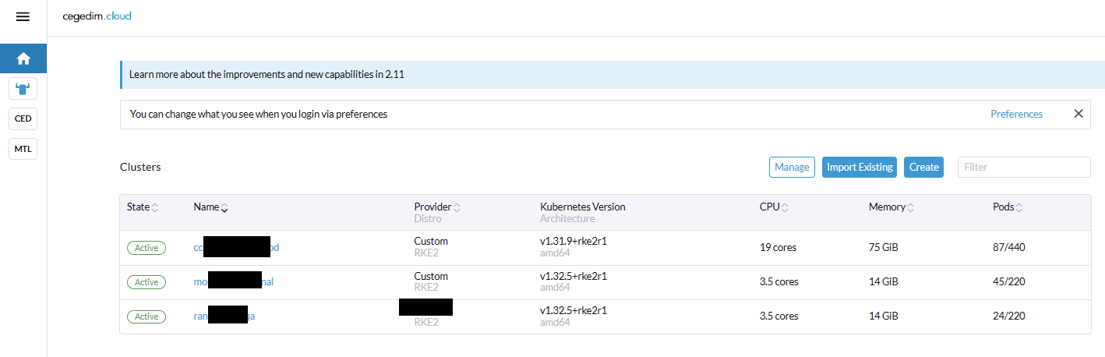The image size is (1105, 357).
Task: Open the MTL cluster shortcut
Action: coord(23,149)
